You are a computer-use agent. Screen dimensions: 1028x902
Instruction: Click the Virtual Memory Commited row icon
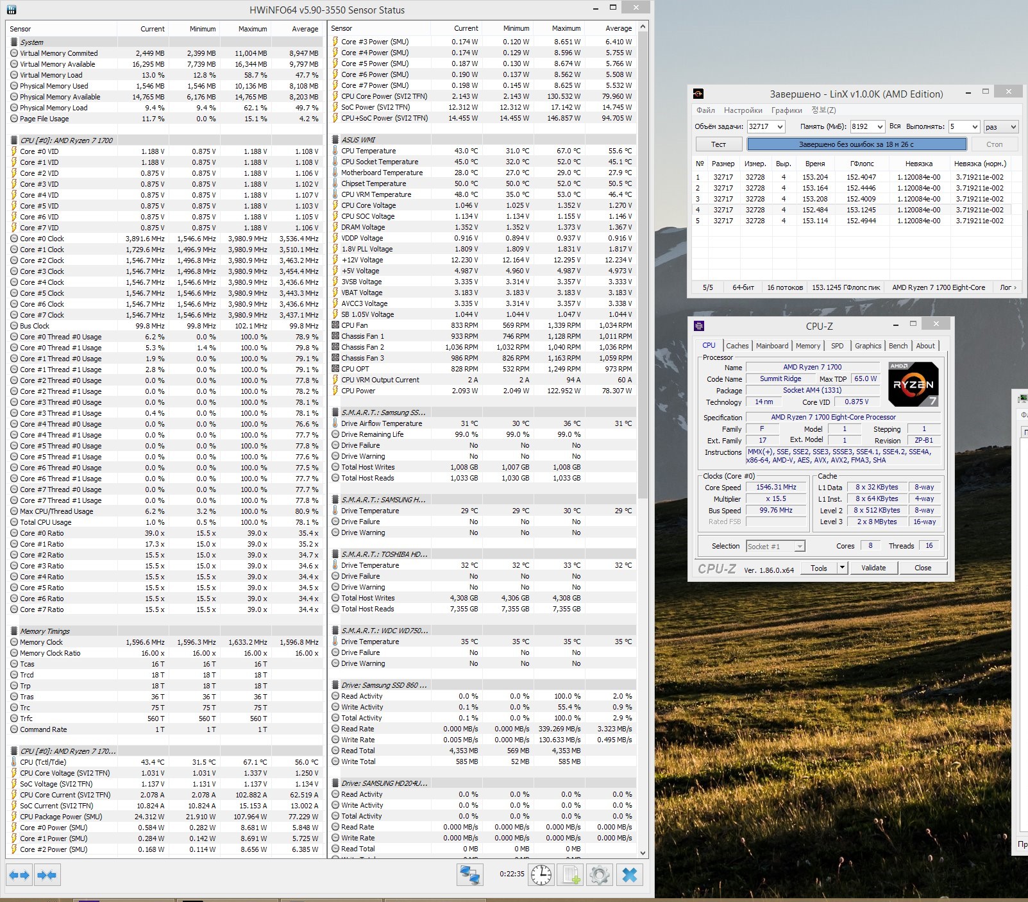[x=14, y=53]
